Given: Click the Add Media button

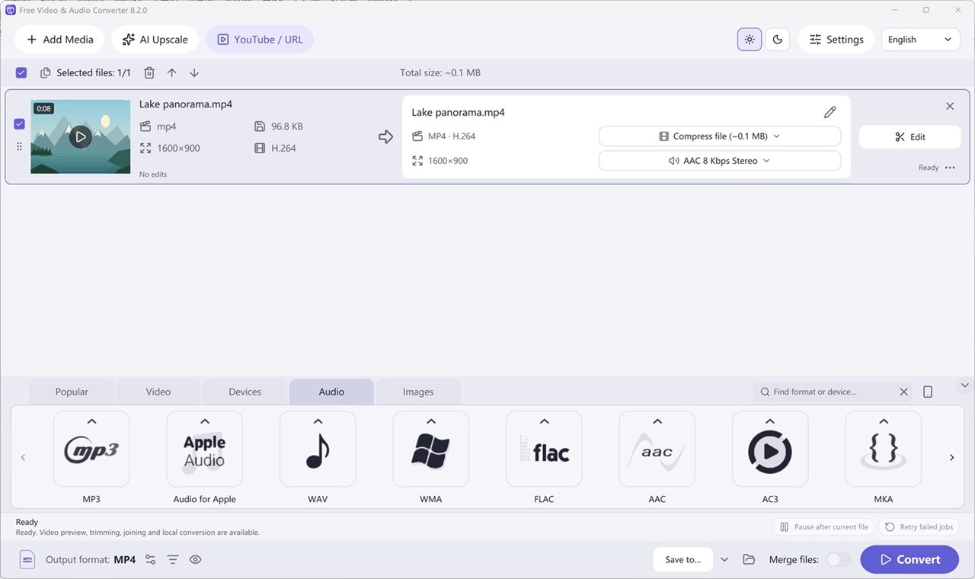Looking at the screenshot, I should click(59, 40).
